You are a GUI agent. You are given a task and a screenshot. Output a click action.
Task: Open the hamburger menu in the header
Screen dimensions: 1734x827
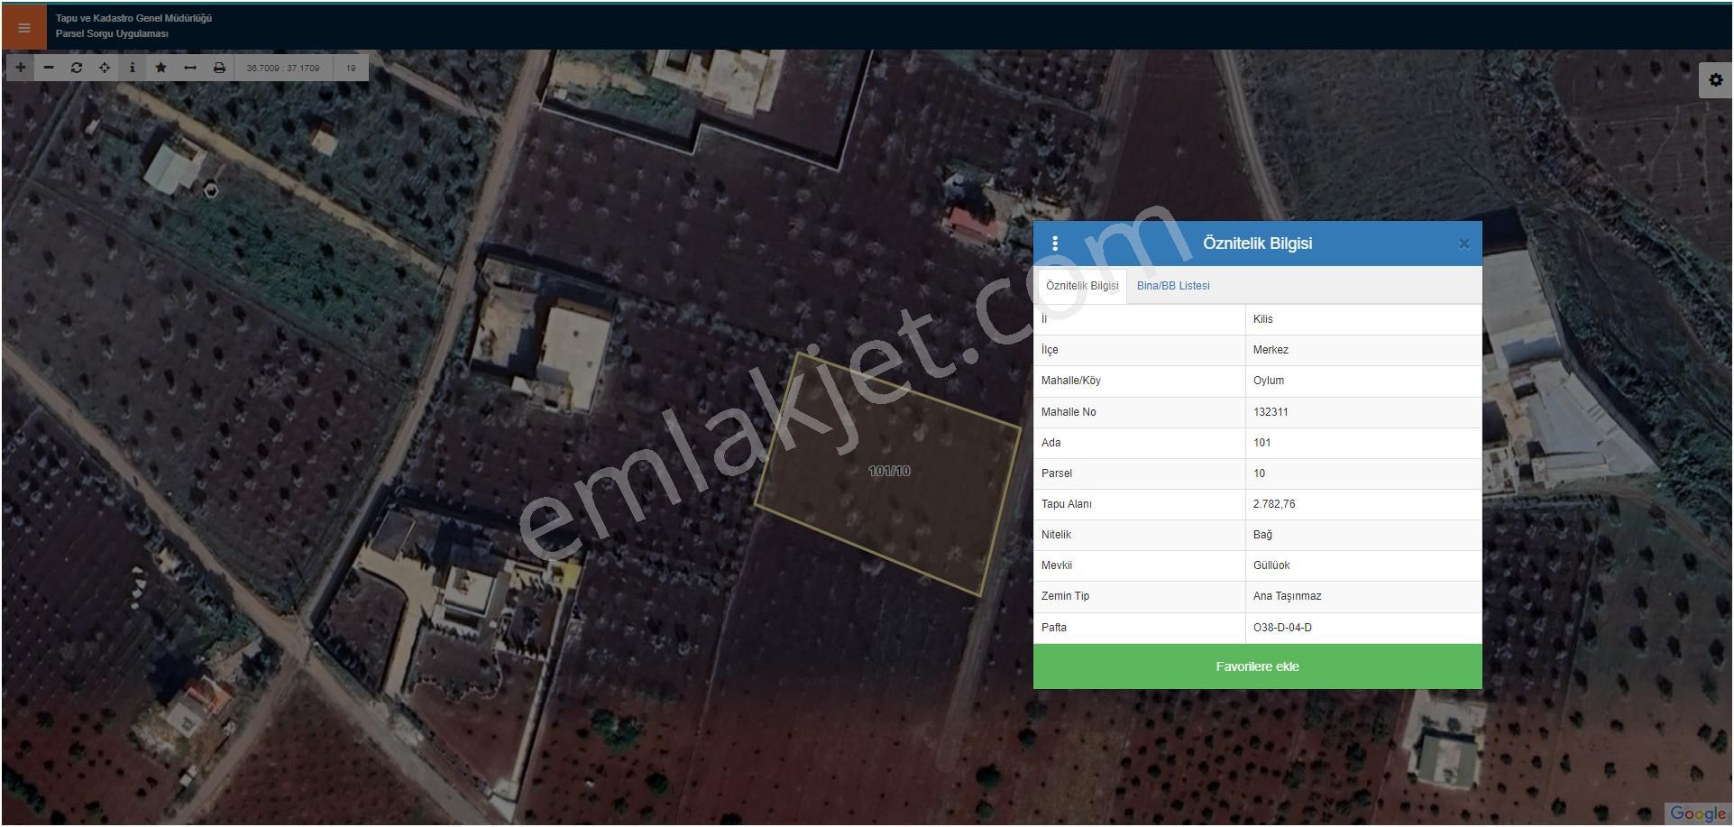point(24,27)
